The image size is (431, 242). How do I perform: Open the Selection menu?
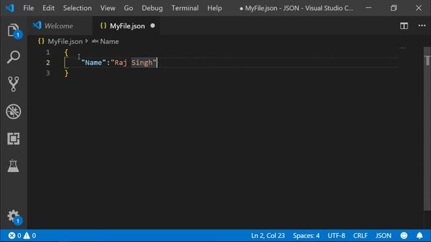click(x=77, y=8)
